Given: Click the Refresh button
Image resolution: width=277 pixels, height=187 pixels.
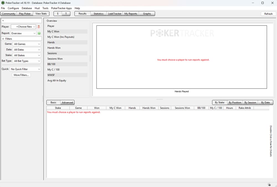Looking at the screenshot, I should pyautogui.click(x=268, y=13).
